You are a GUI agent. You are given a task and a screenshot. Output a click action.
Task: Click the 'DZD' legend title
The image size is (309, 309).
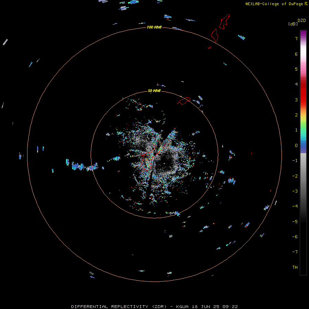pyautogui.click(x=302, y=21)
